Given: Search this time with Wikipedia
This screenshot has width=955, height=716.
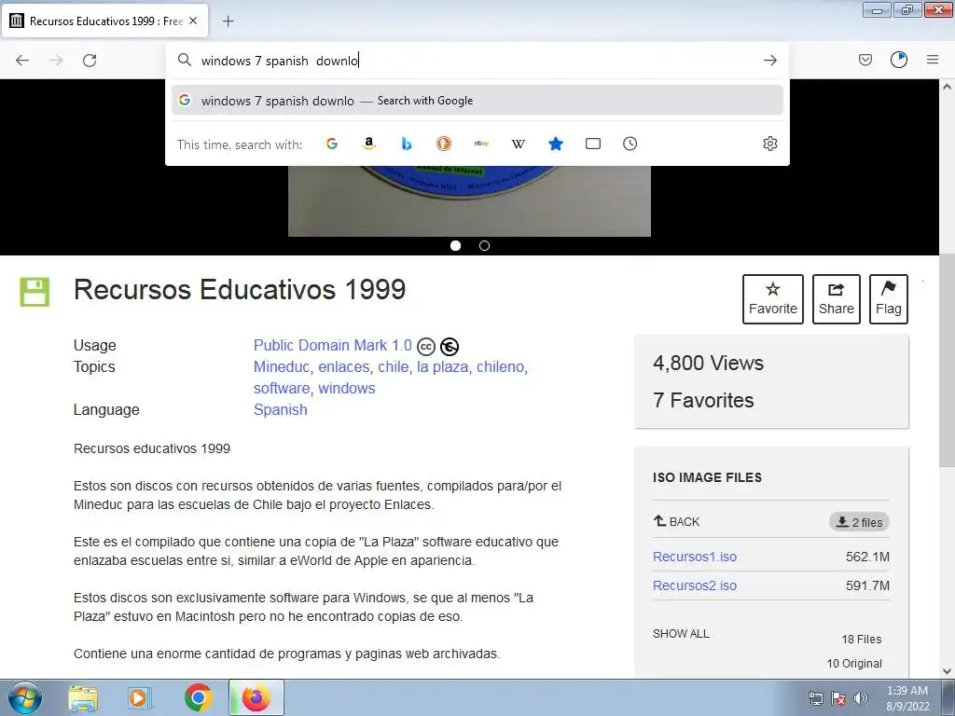Looking at the screenshot, I should [x=519, y=144].
